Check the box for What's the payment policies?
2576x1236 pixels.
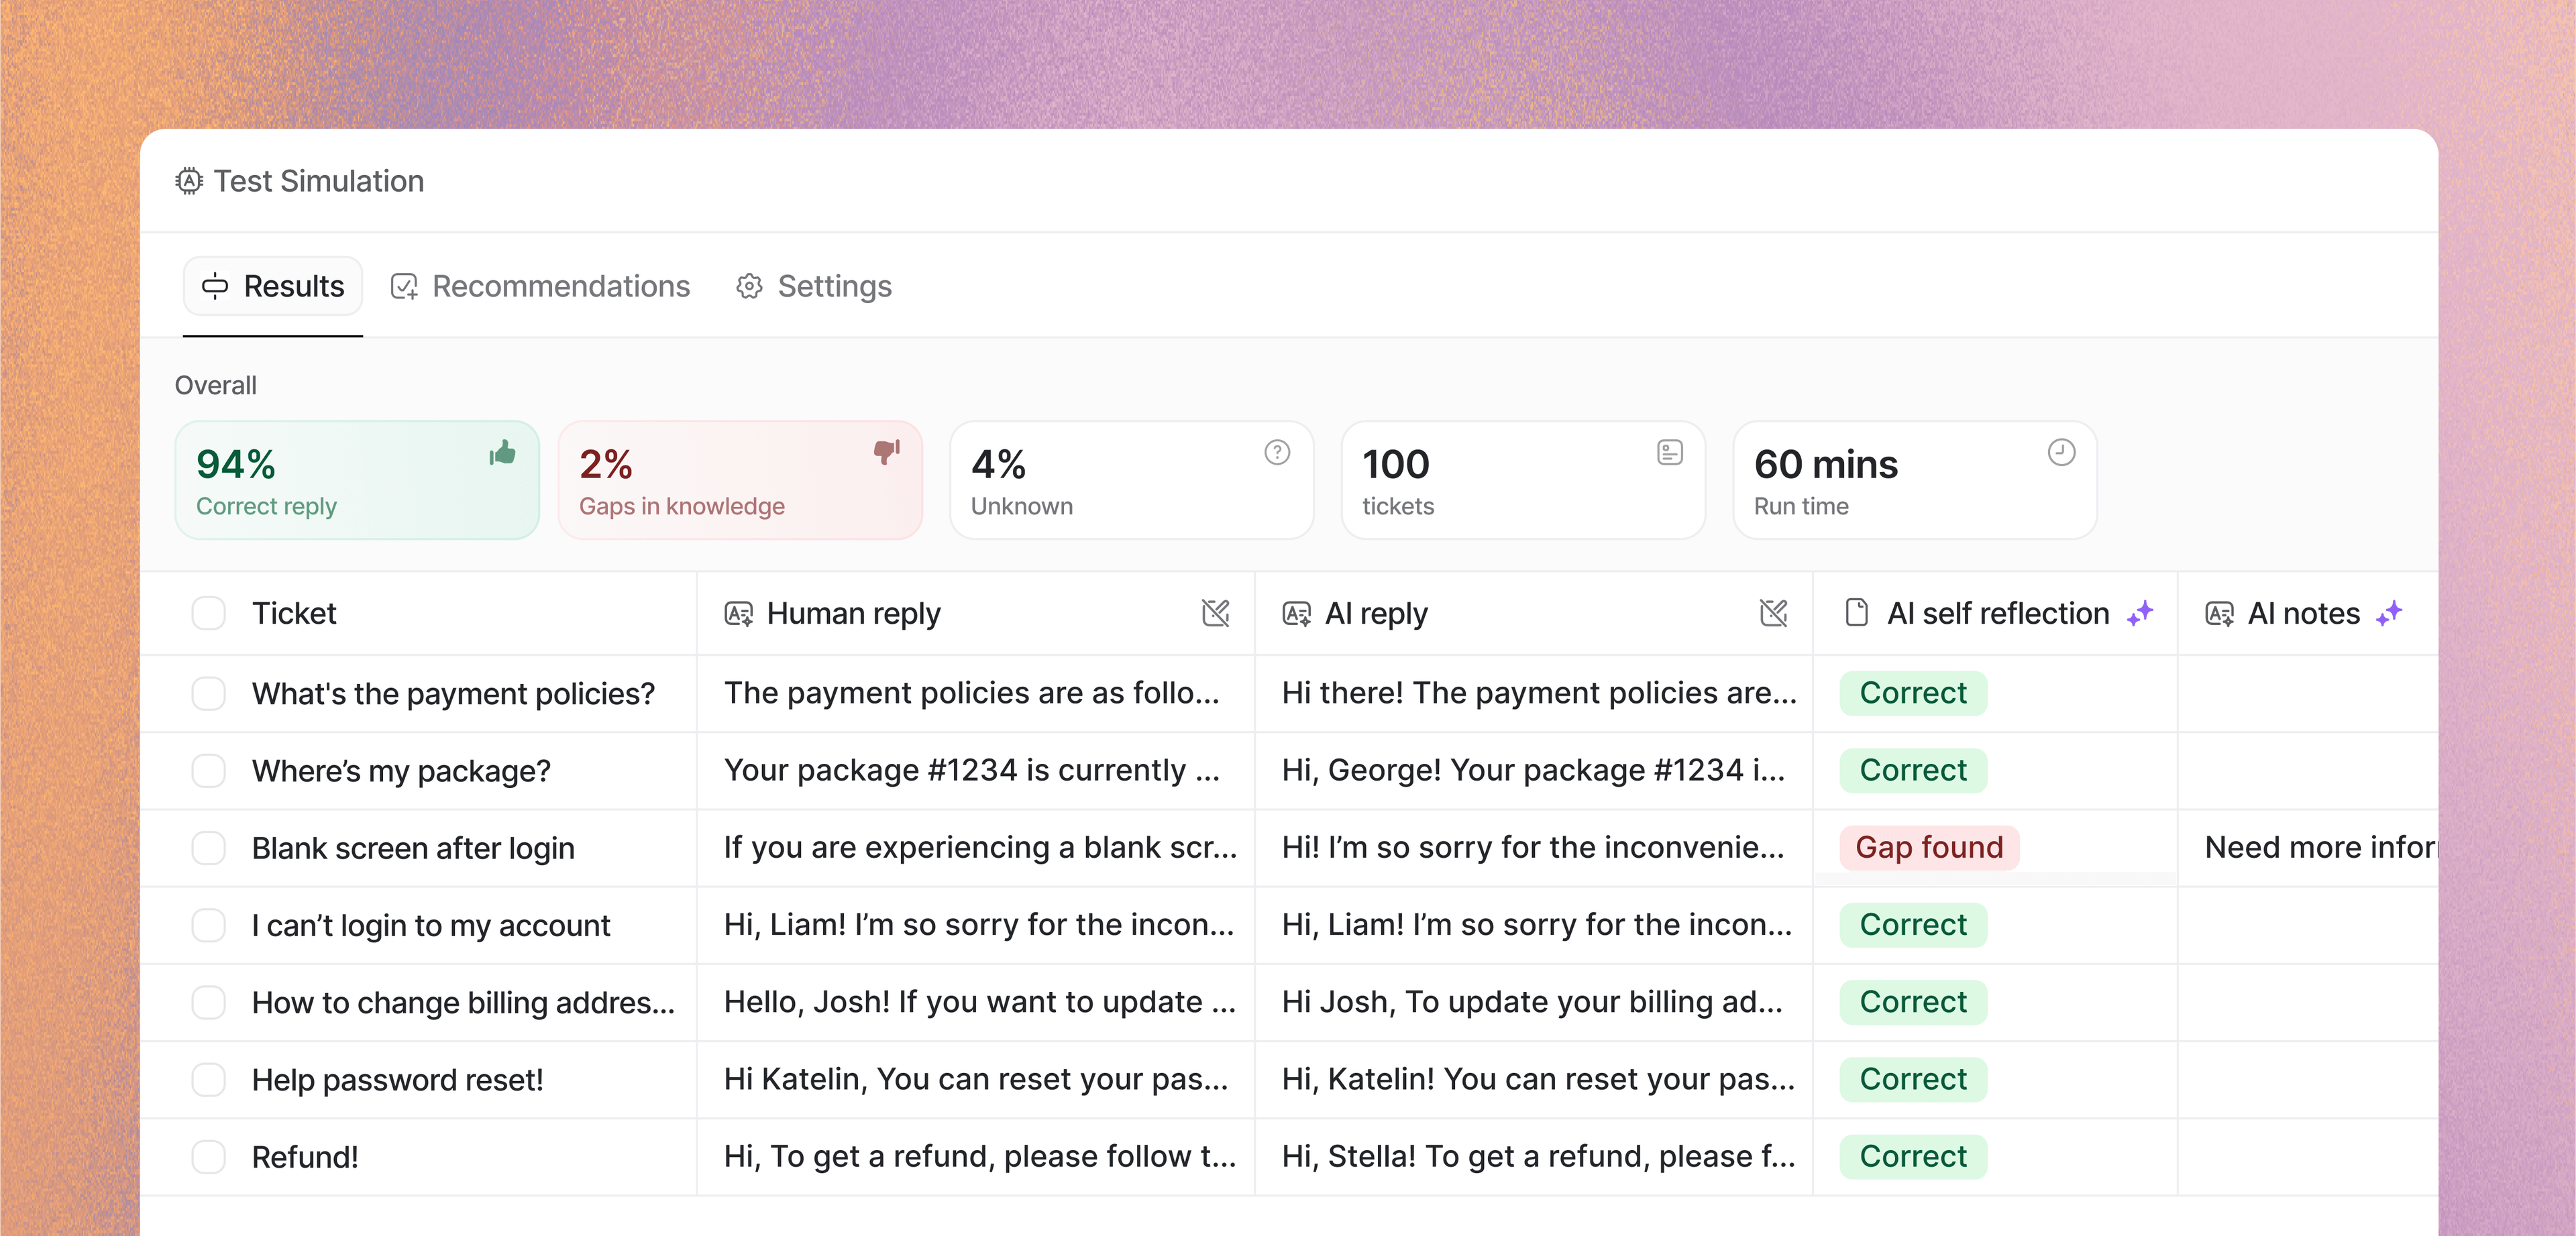(x=208, y=693)
